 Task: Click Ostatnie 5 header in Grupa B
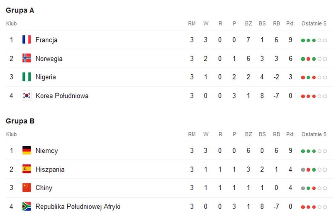pos(314,134)
